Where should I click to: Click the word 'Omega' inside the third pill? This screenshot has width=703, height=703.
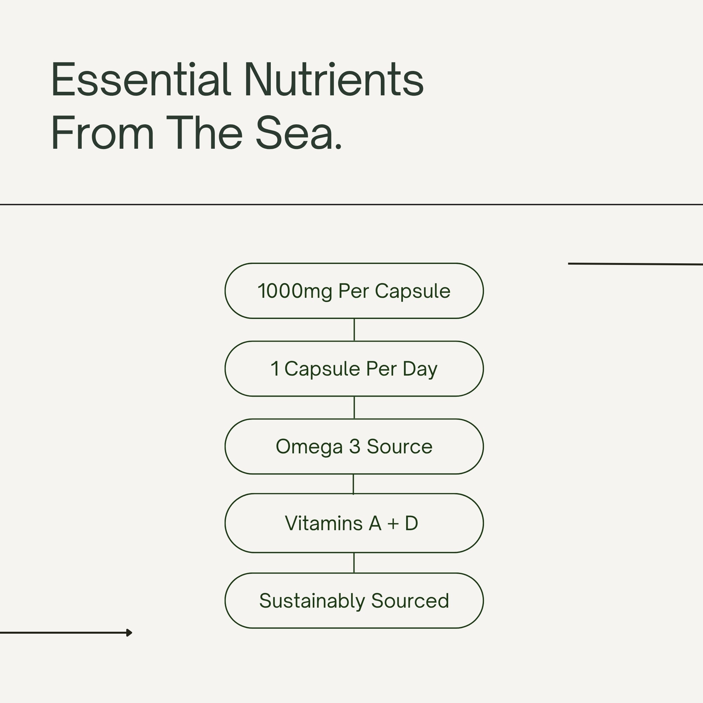309,447
